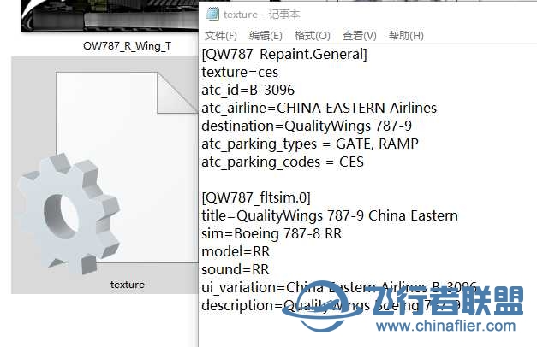Image resolution: width=537 pixels, height=347 pixels.
Task: Click the line [QW787_Repaint.General]
Action: pyautogui.click(x=284, y=55)
